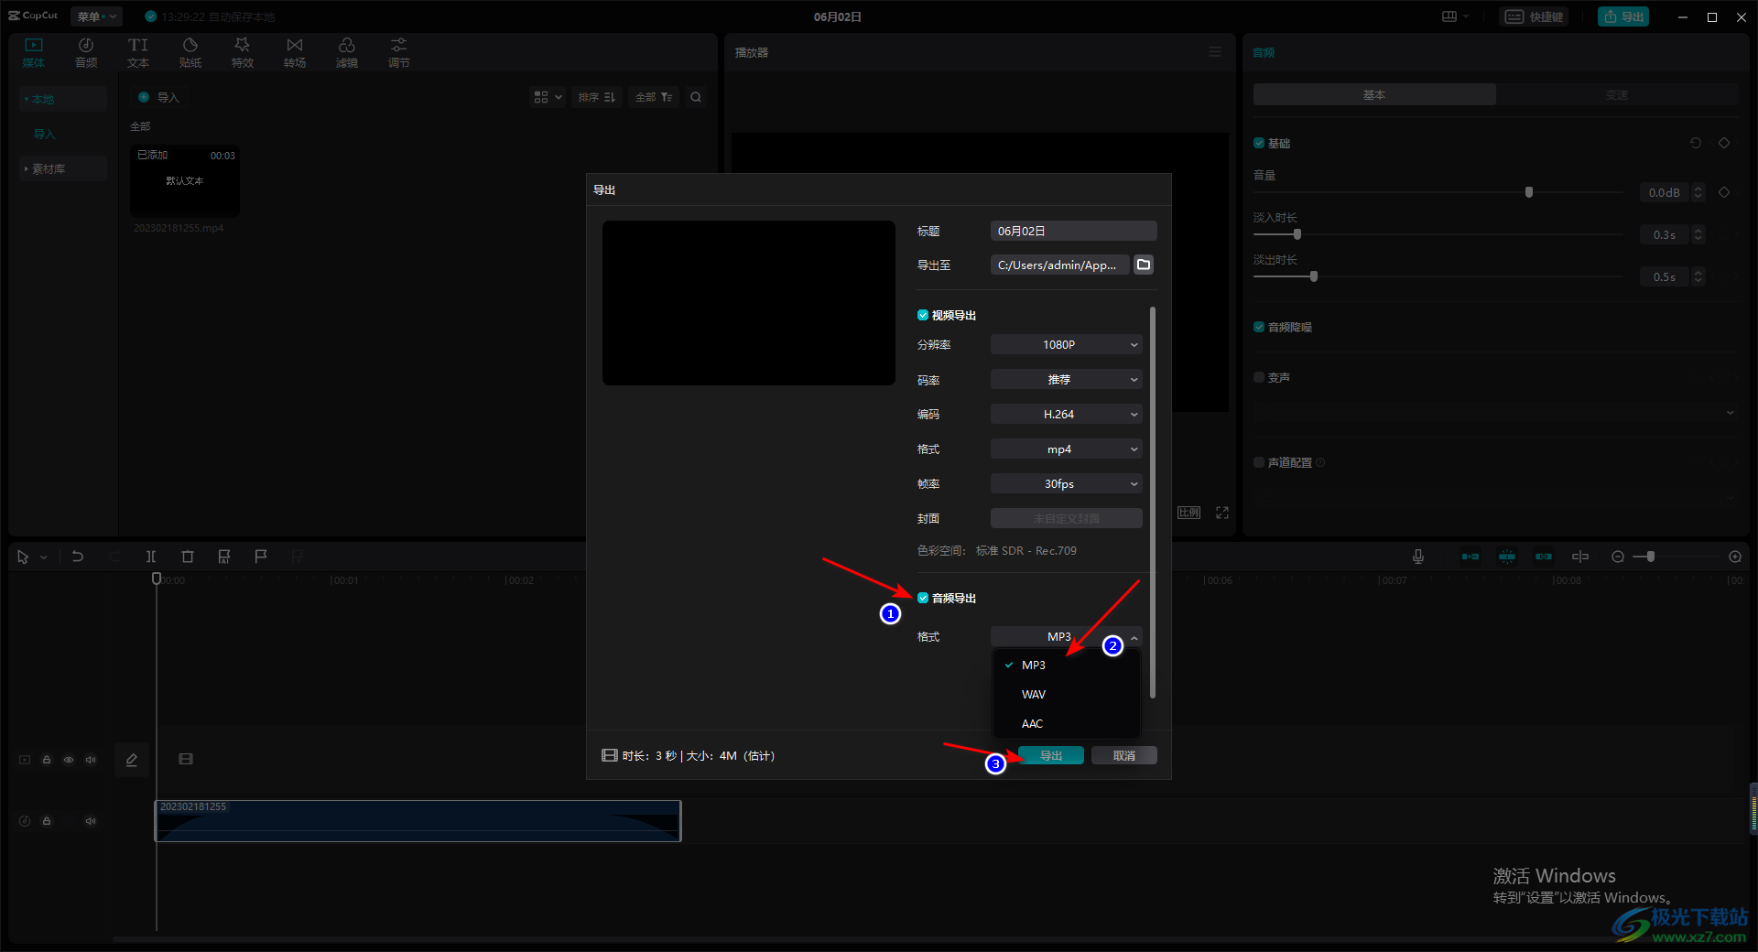Viewport: 1758px width, 952px height.
Task: Open the Audio tab in top toolbar
Action: click(86, 52)
